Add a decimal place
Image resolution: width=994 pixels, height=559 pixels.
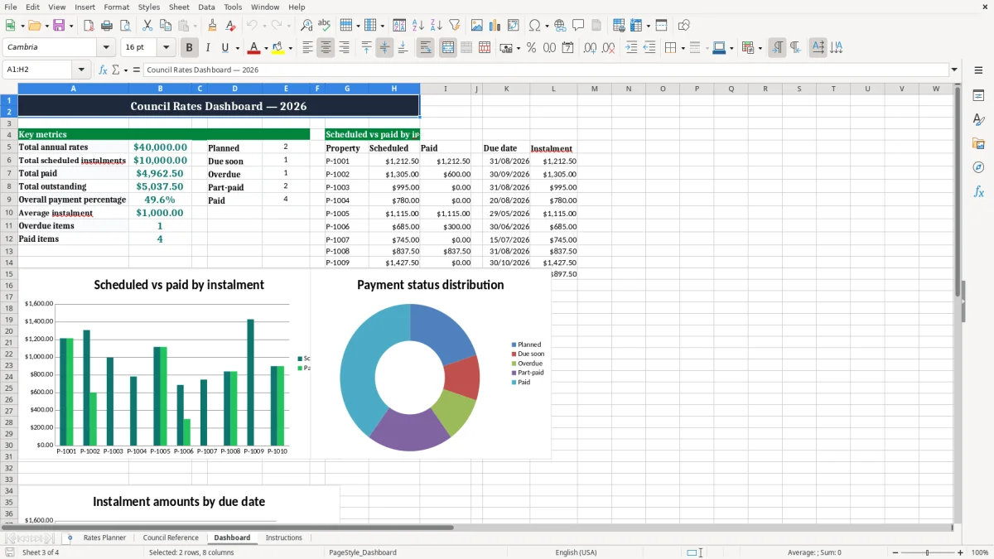click(x=590, y=48)
